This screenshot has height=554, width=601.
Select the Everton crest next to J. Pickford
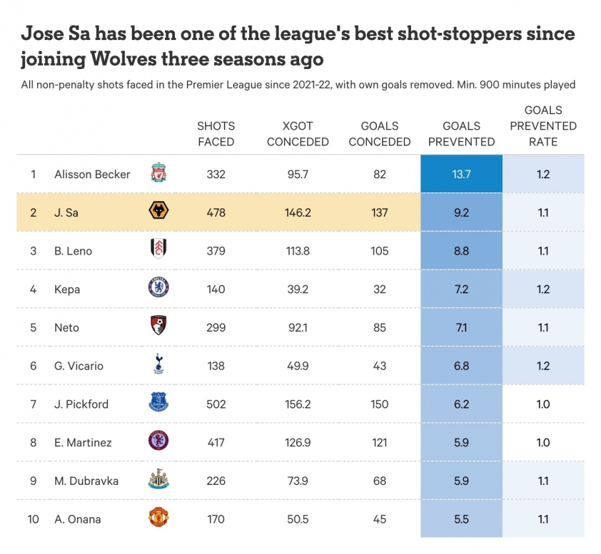point(158,402)
